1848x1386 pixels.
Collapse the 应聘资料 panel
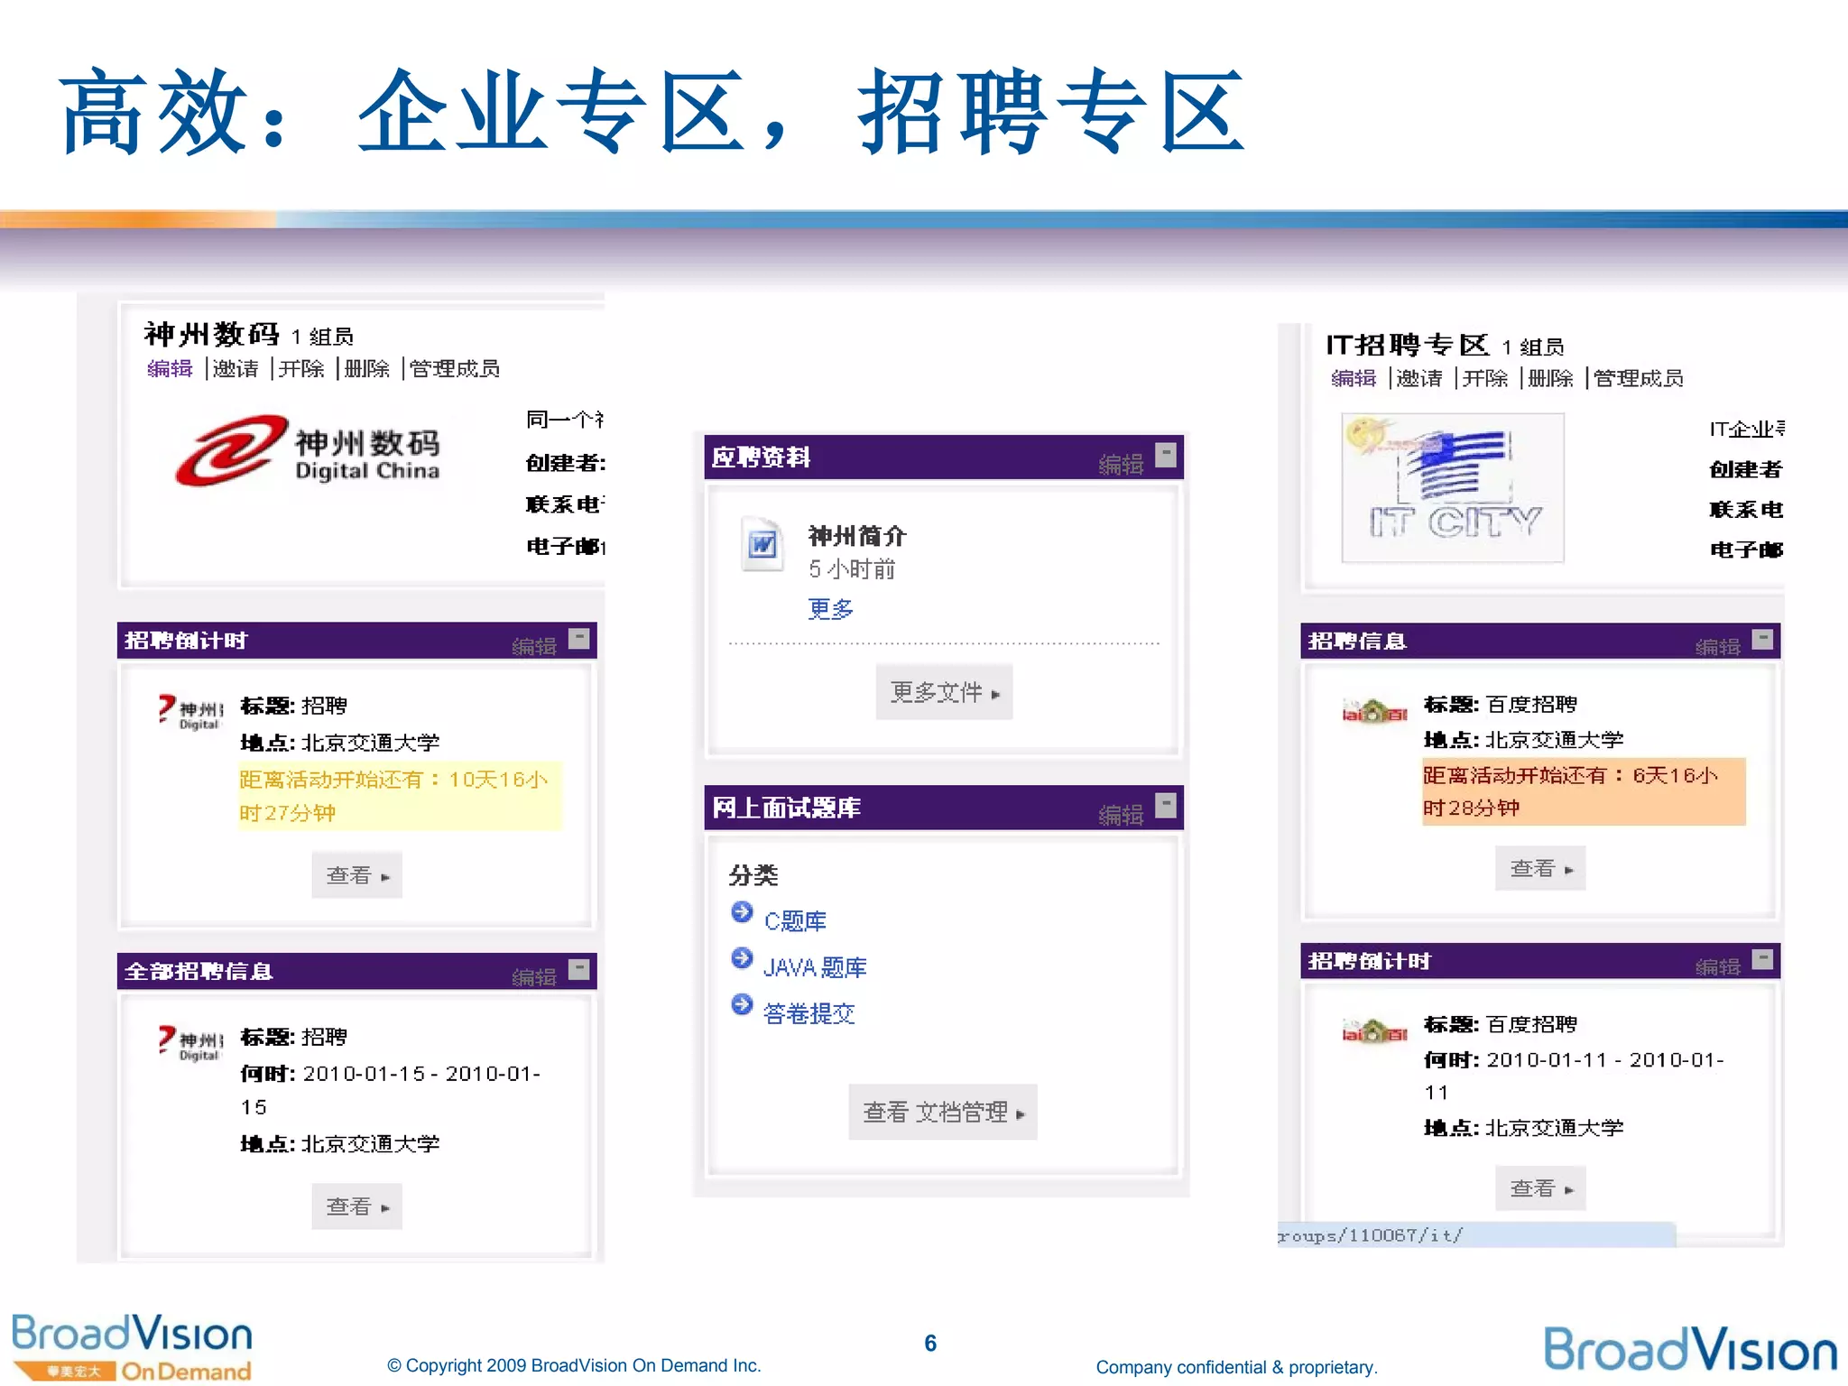click(x=1166, y=455)
